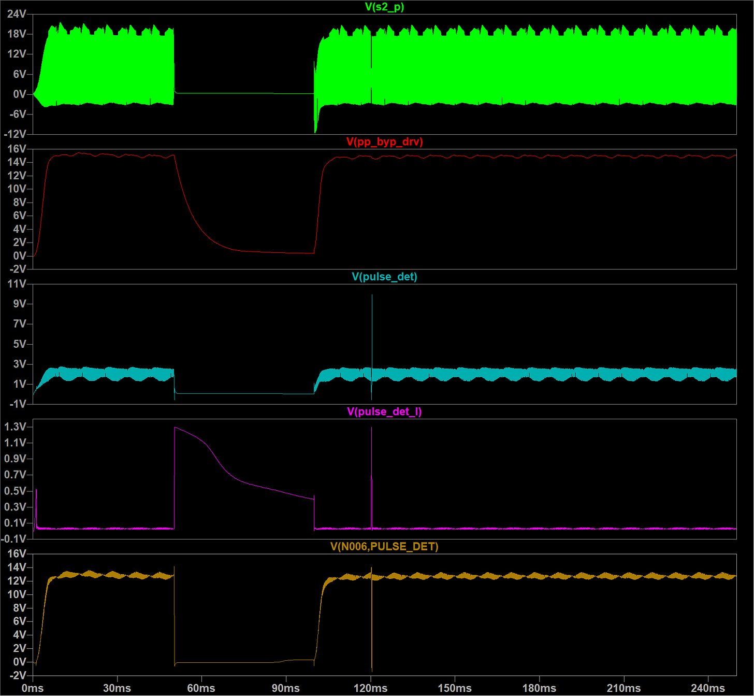Click the 60ms time axis label
The height and width of the screenshot is (696, 754).
pyautogui.click(x=201, y=688)
